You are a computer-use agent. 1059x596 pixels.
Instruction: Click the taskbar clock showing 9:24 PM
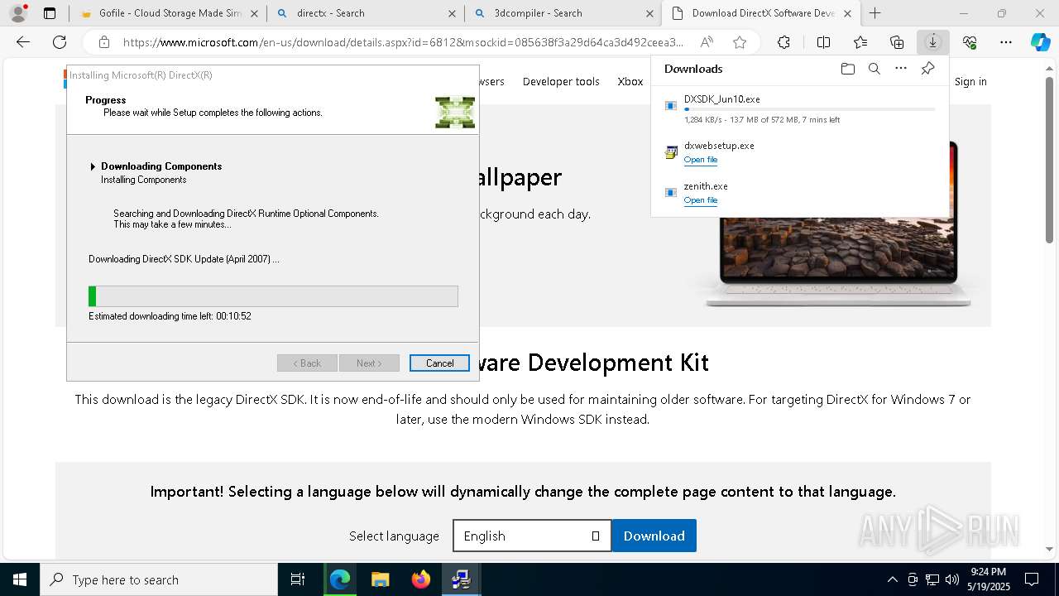(988, 579)
